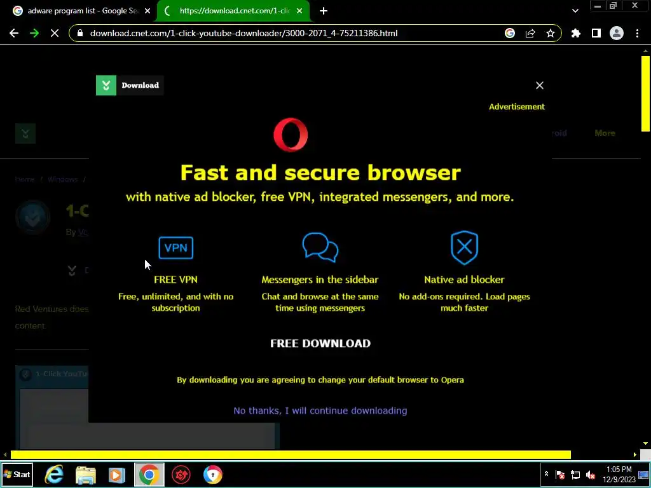Click No thanks, I will continue downloading
This screenshot has width=651, height=488.
[320, 410]
